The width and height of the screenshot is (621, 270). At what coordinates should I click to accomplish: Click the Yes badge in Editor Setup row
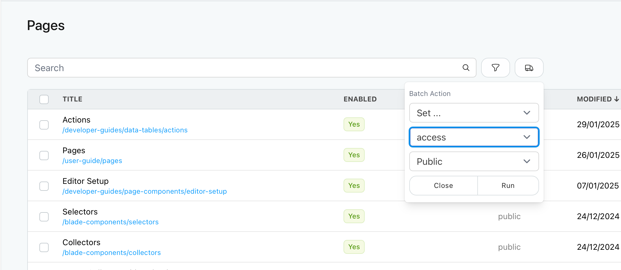pyautogui.click(x=354, y=186)
